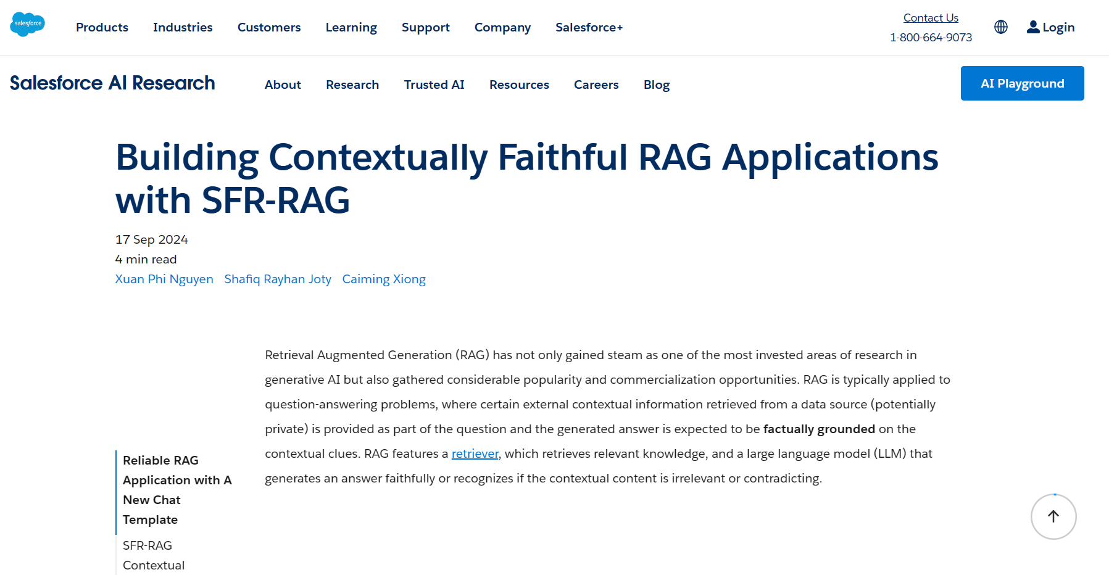Expand the Customers dropdown
The height and width of the screenshot is (575, 1109).
(268, 27)
